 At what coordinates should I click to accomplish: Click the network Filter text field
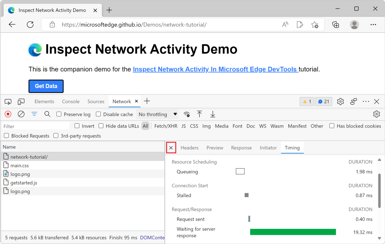coord(36,126)
